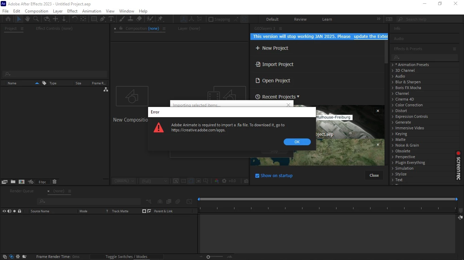Select the Hand tool
This screenshot has height=260, width=464.
click(x=28, y=19)
